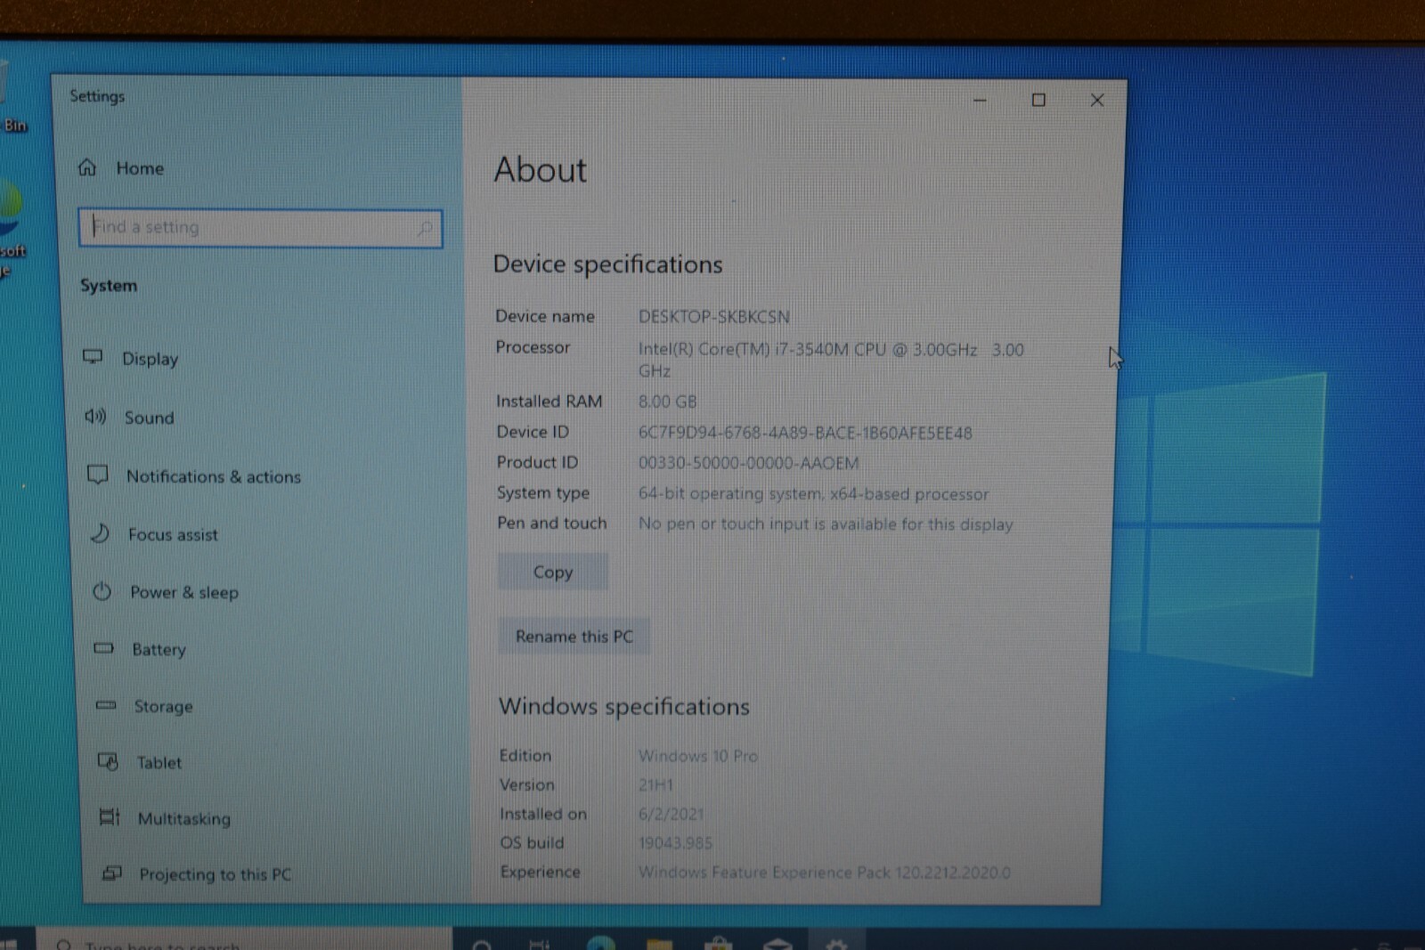The width and height of the screenshot is (1425, 950).
Task: Click device name DESKTOP-SKBKCSN
Action: coord(714,317)
